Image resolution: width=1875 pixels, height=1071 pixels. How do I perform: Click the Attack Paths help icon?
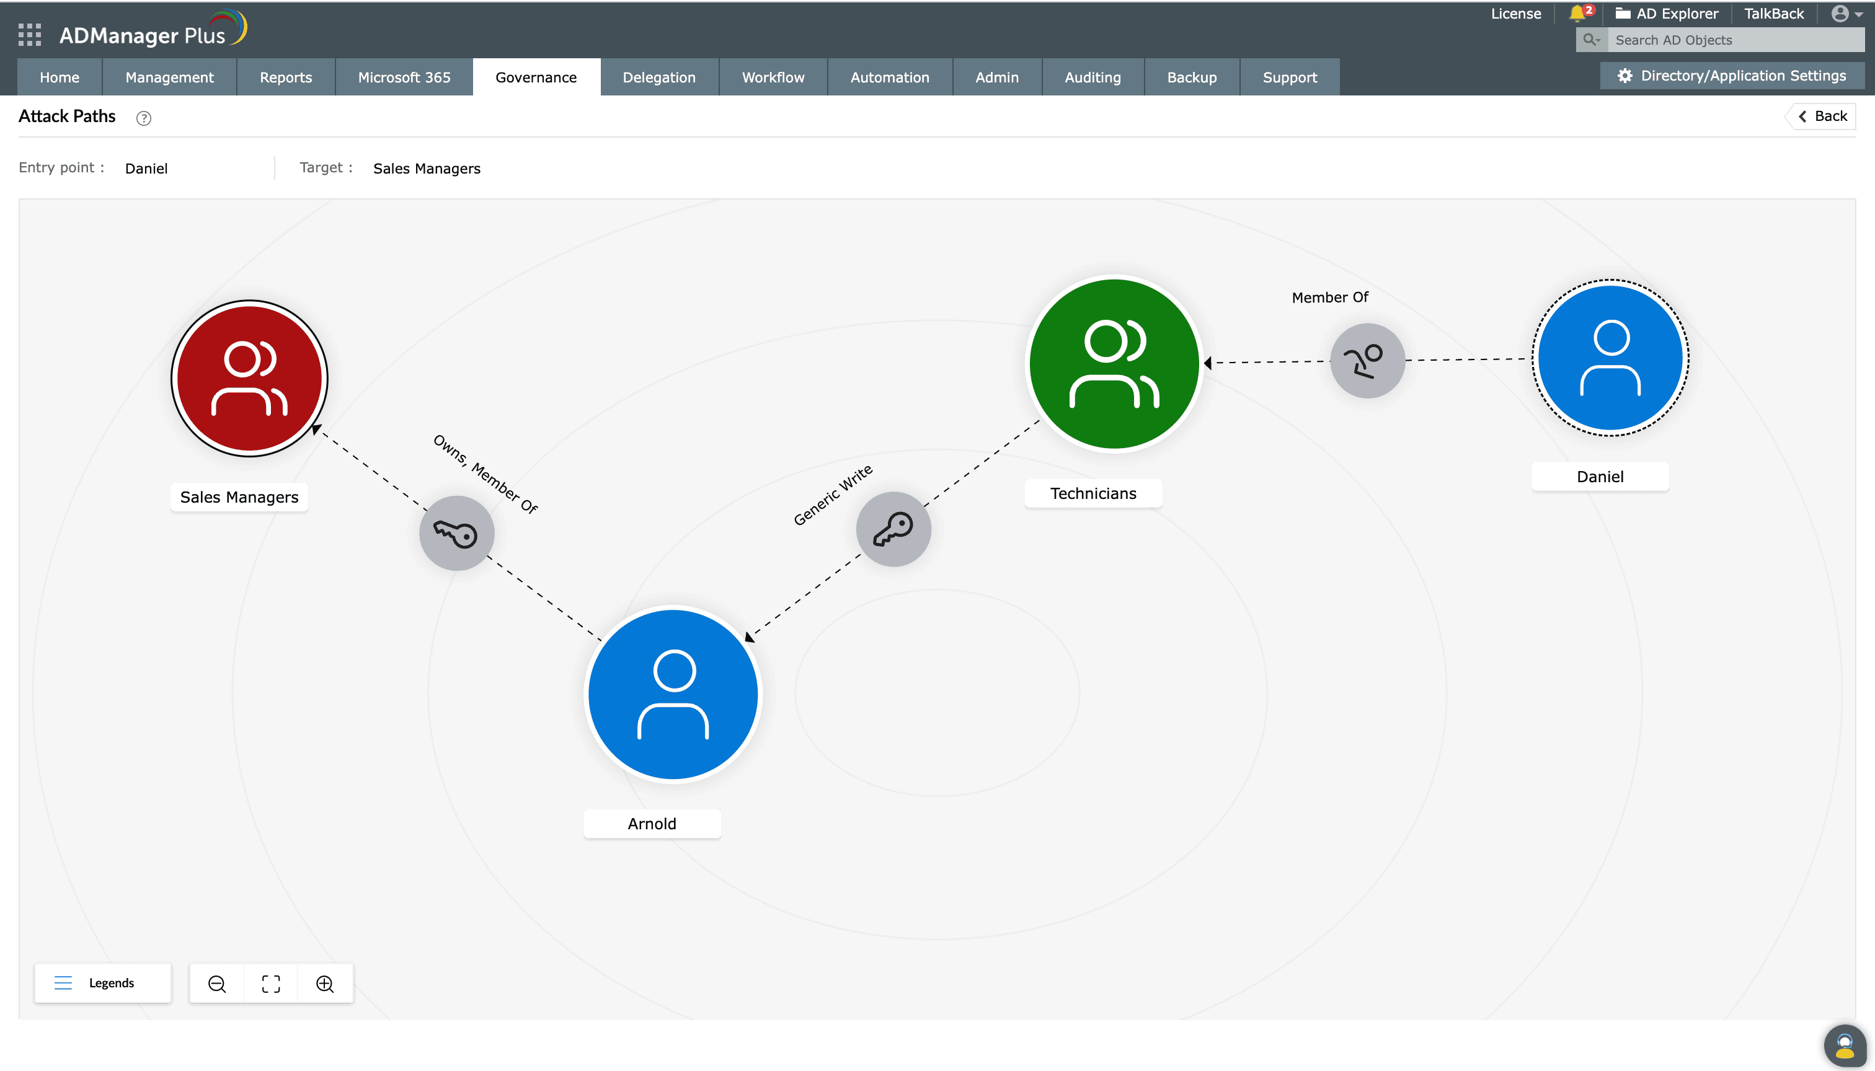pos(143,118)
